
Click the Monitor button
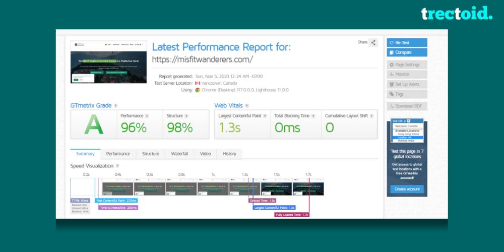click(x=407, y=74)
